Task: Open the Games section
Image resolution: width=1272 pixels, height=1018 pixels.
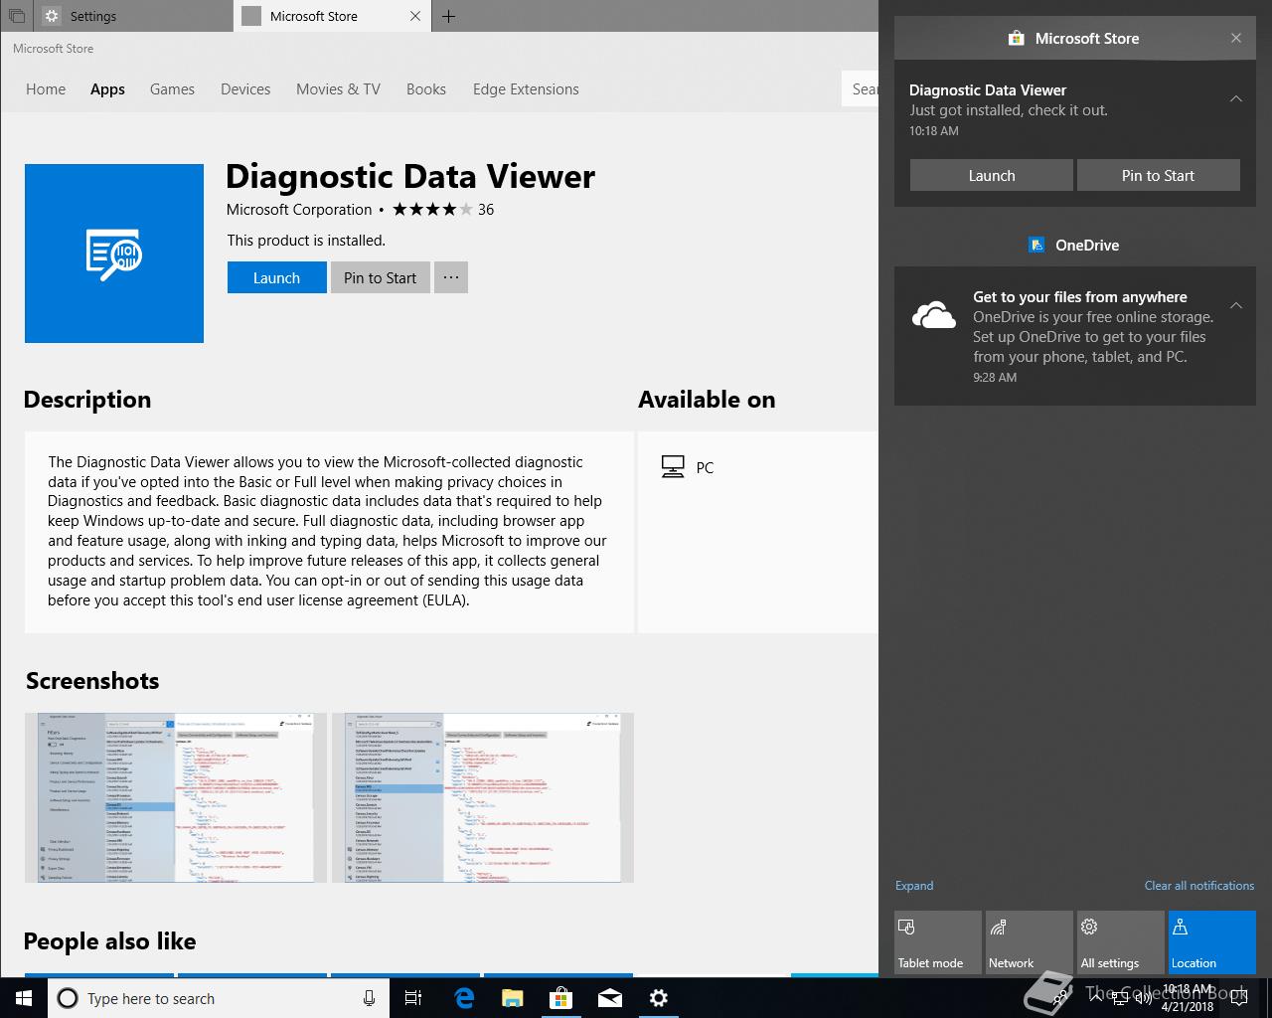Action: (172, 89)
